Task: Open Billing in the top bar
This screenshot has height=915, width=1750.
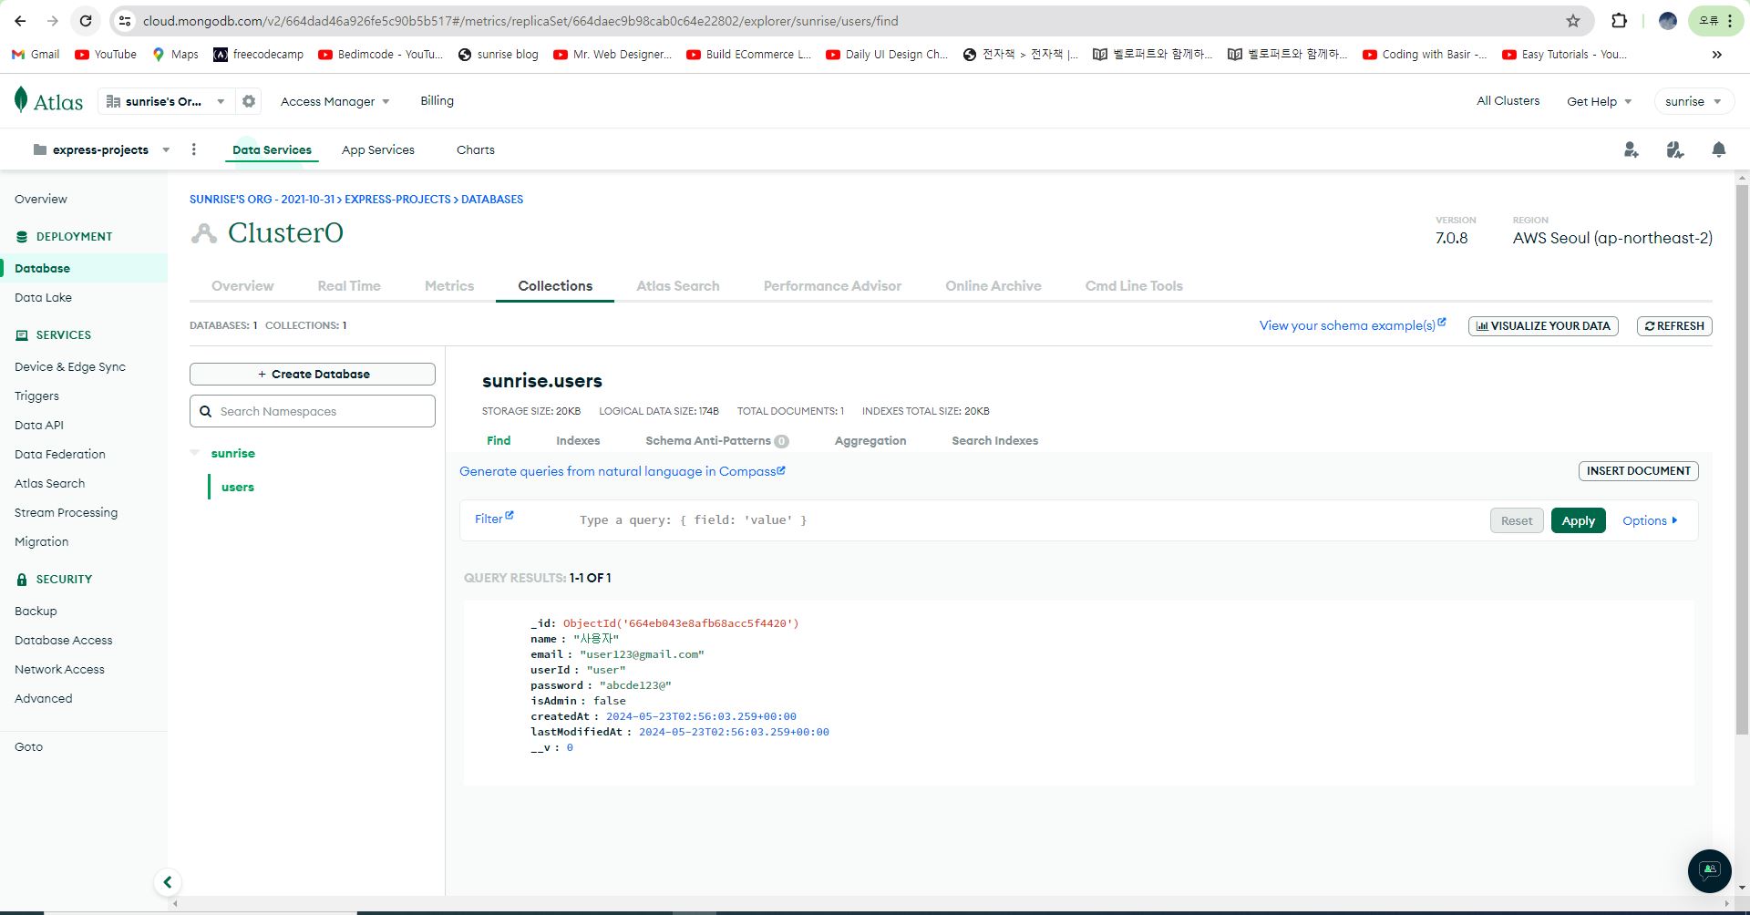Action: pos(437,101)
